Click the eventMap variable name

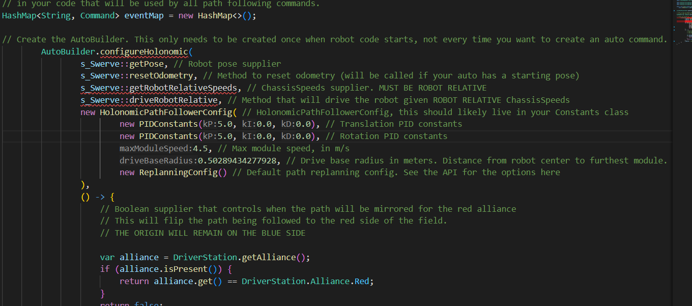[144, 15]
